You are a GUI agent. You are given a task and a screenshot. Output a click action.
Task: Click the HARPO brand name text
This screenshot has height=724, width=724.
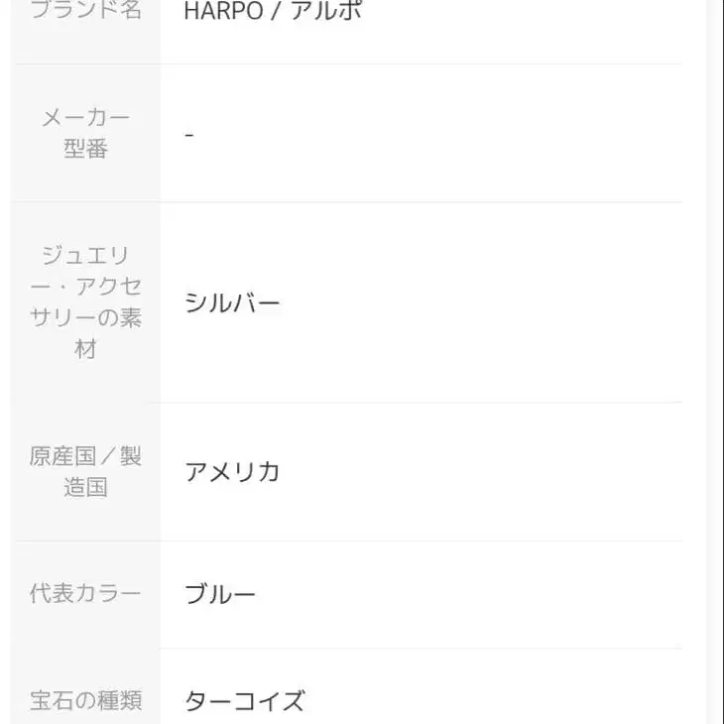point(221,11)
